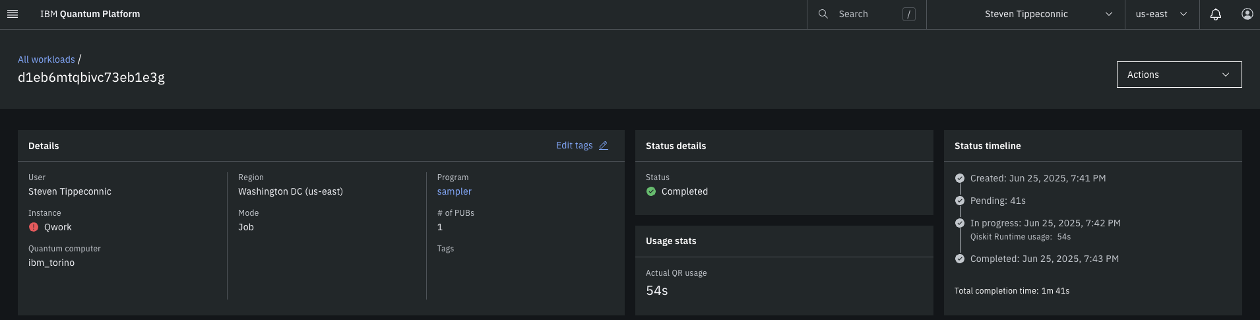This screenshot has width=1260, height=320.
Task: Click the Qiskit Runtime usage: 54s line
Action: (1020, 237)
